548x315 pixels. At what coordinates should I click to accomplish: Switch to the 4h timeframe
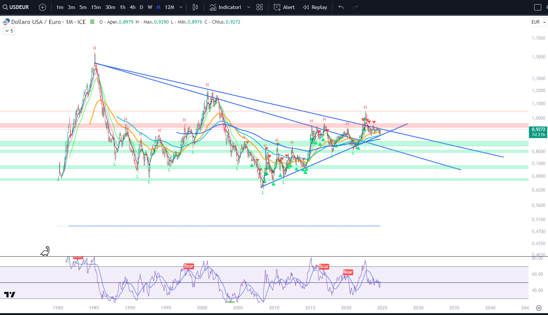(x=133, y=7)
